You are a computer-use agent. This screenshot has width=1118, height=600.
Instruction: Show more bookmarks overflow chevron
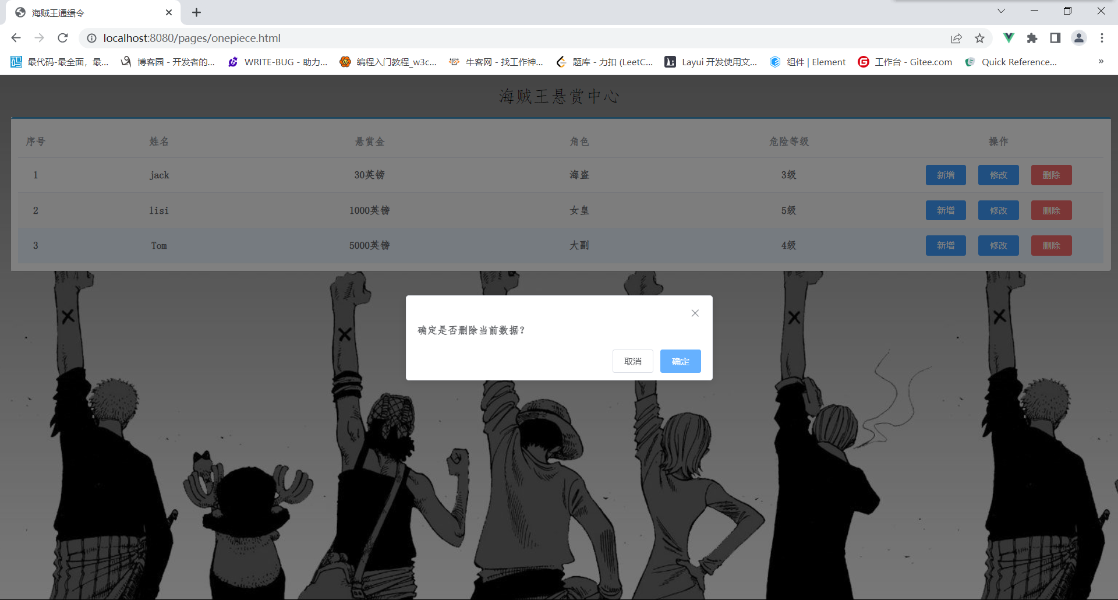pyautogui.click(x=1101, y=62)
